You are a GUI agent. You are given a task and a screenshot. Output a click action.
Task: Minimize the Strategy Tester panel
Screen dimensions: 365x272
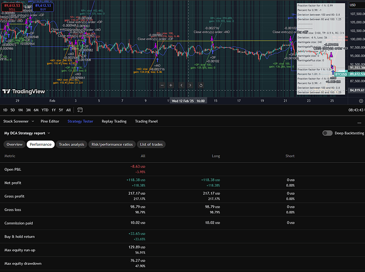click(359, 122)
